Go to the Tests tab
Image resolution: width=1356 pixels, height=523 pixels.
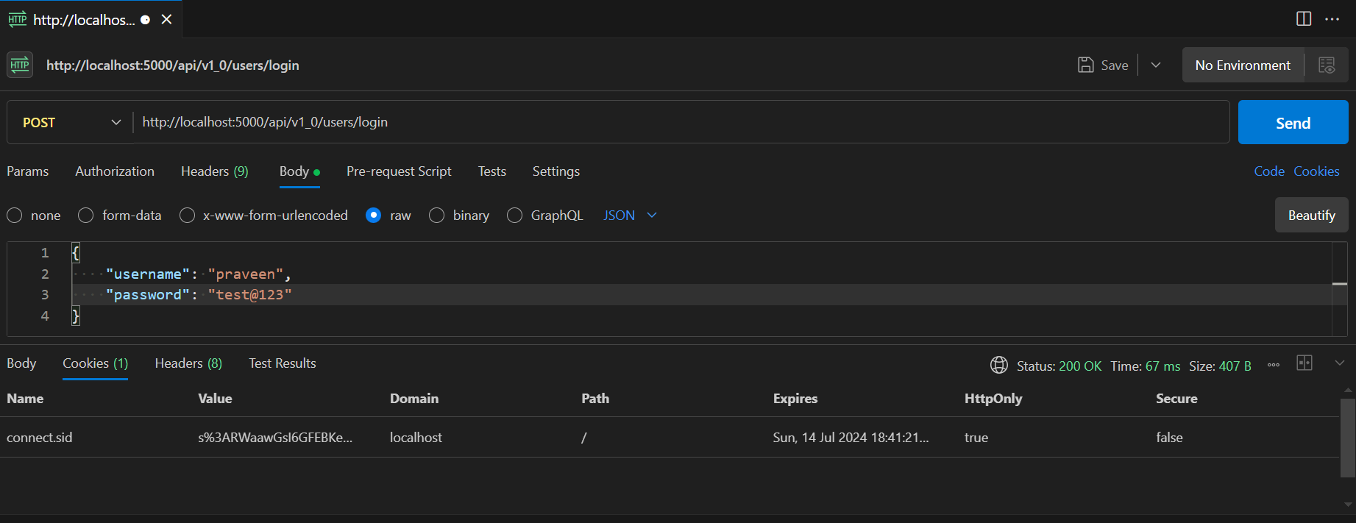click(x=492, y=171)
